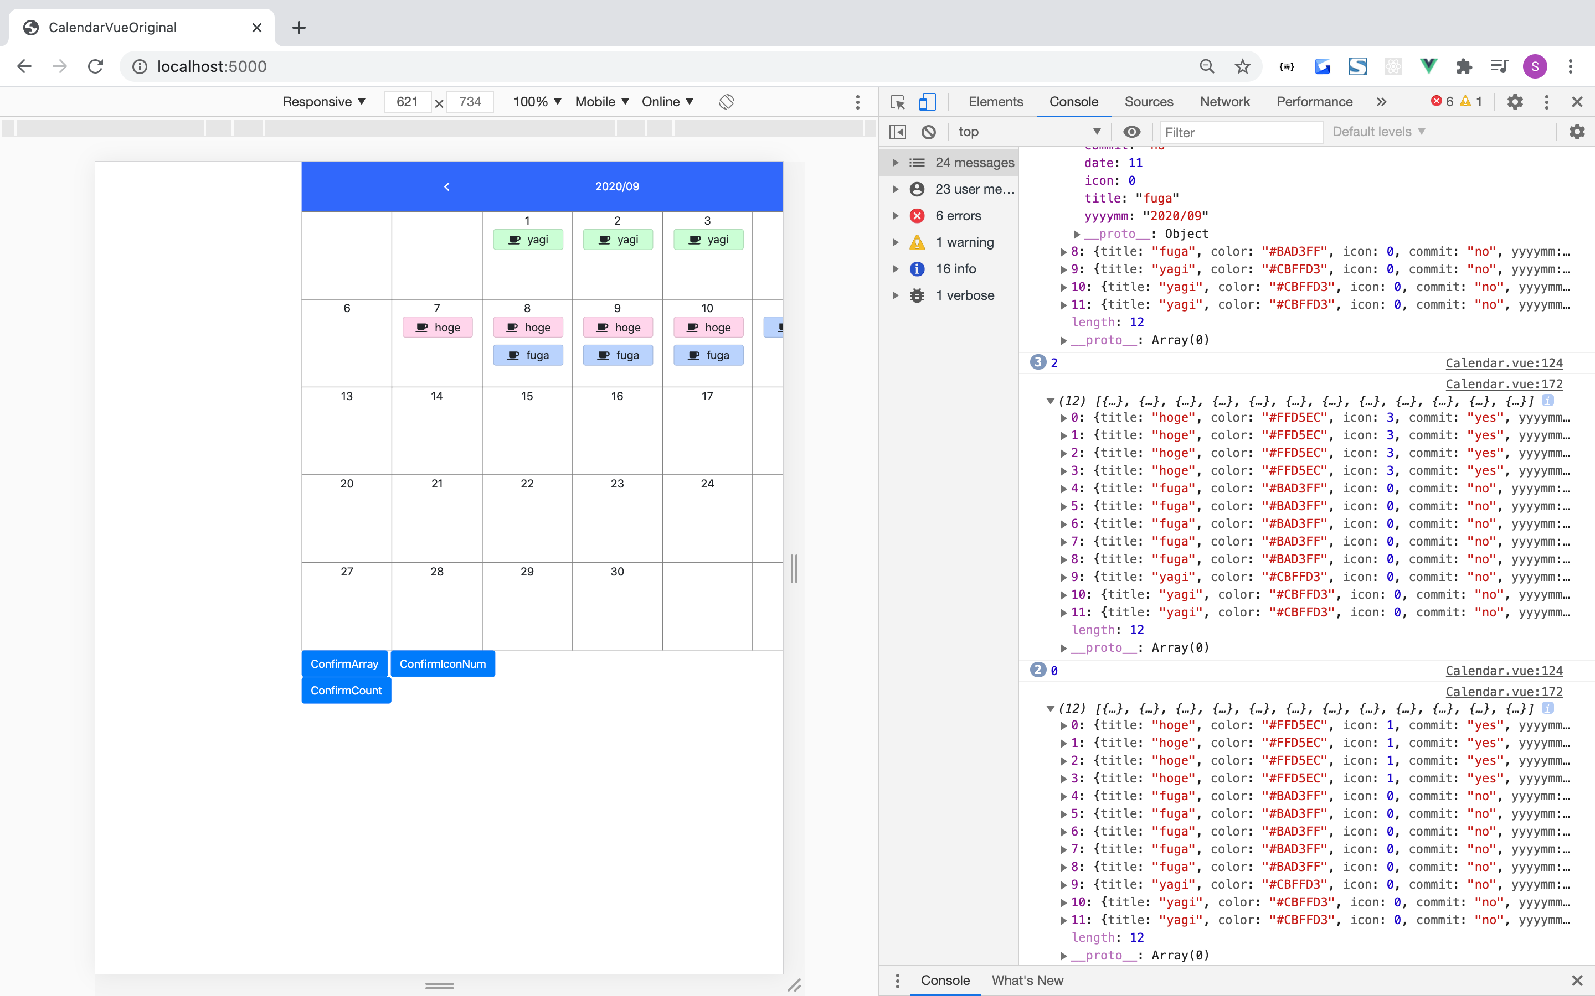
Task: Open the Mobile device type dropdown
Action: point(602,101)
